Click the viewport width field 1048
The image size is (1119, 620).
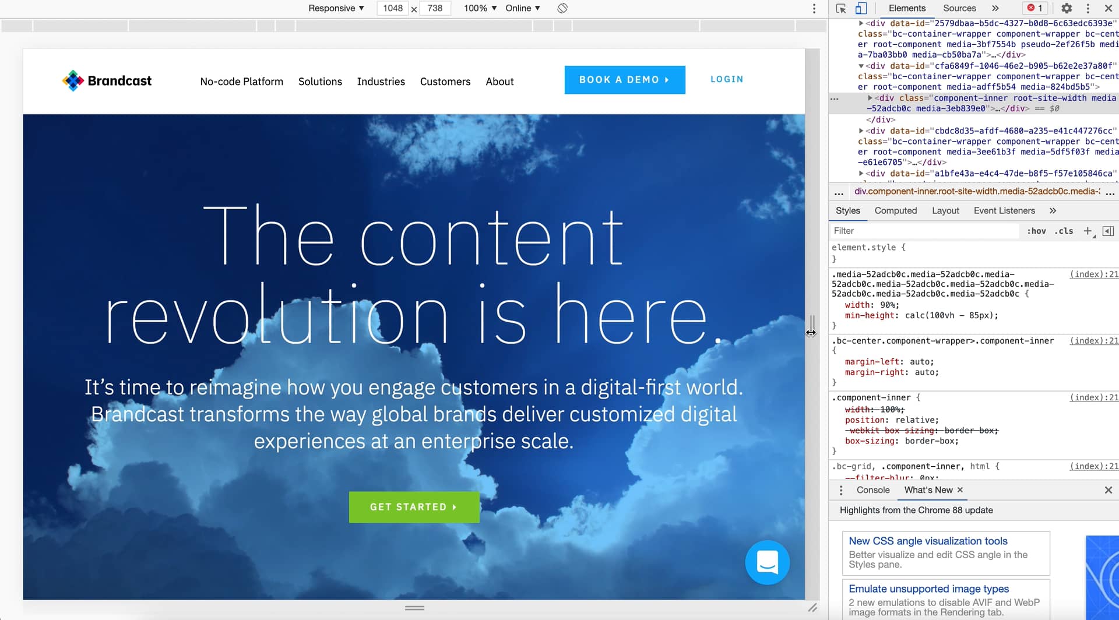tap(393, 8)
